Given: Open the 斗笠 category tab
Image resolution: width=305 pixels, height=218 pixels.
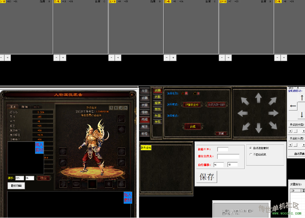Looking at the screenshot, I should [144, 91].
